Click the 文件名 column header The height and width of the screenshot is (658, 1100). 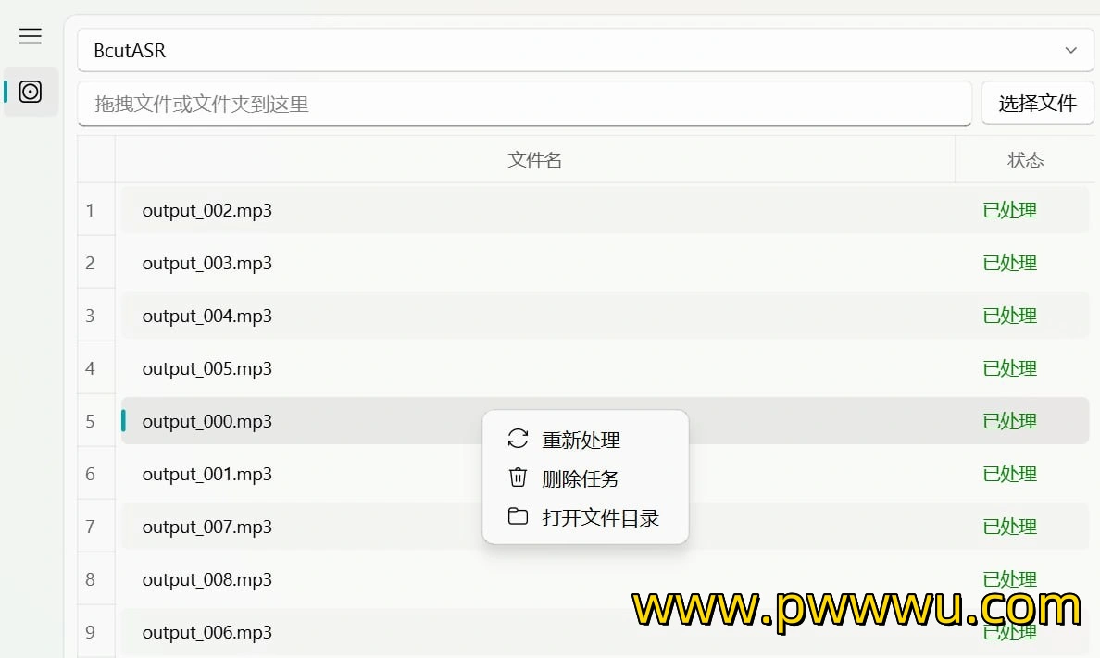(x=534, y=160)
